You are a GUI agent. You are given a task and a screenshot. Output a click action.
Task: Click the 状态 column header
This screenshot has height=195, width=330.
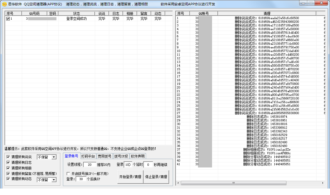point(77,13)
